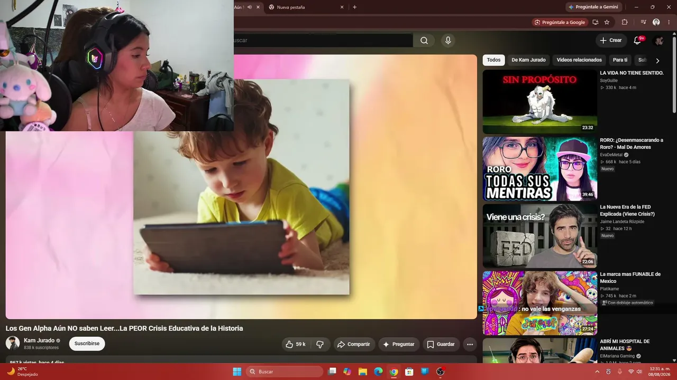Screen dimensions: 677x380
Task: Subscribe with the Suscribirse button
Action: [87, 344]
